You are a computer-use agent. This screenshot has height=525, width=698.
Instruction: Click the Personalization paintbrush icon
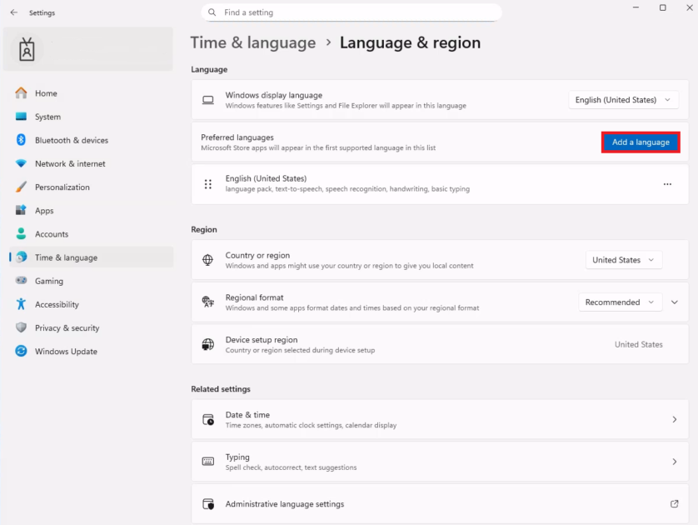tap(21, 187)
